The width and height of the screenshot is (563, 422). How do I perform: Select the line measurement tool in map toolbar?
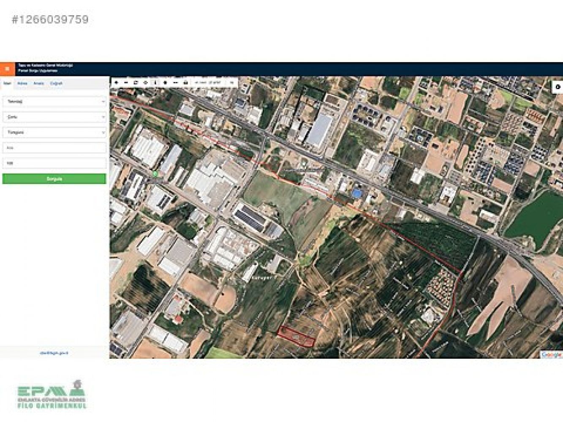tap(175, 83)
